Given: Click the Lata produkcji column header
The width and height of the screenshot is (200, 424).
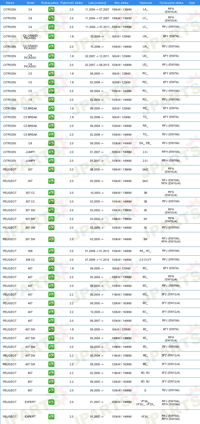Looking at the screenshot, I should click(x=97, y=3).
